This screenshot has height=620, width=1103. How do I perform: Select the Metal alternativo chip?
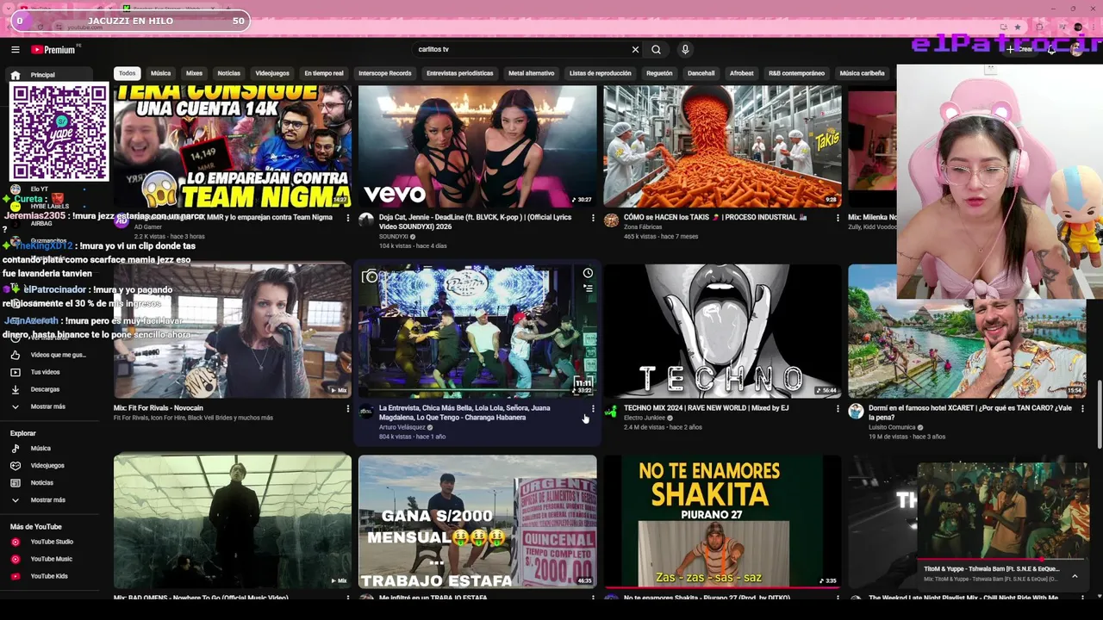531,73
